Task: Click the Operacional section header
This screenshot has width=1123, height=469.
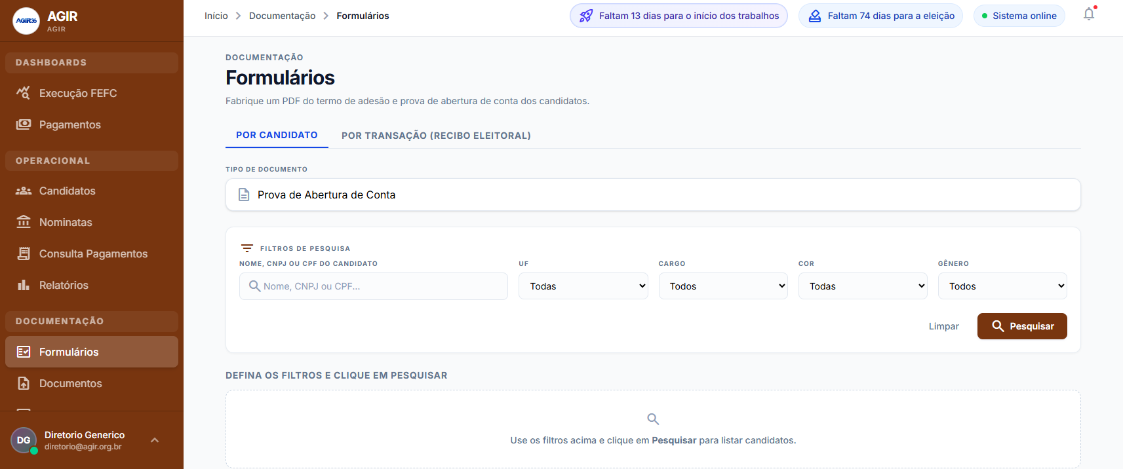Action: pos(92,160)
